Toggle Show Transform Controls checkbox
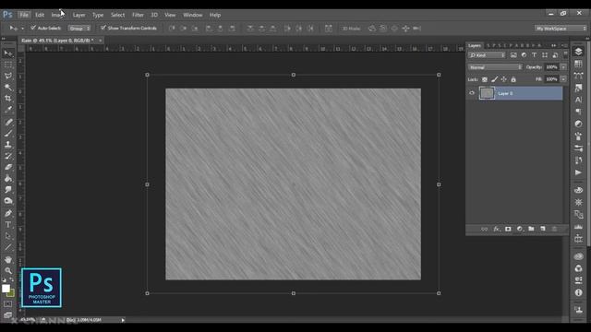The height and width of the screenshot is (332, 591). 103,28
